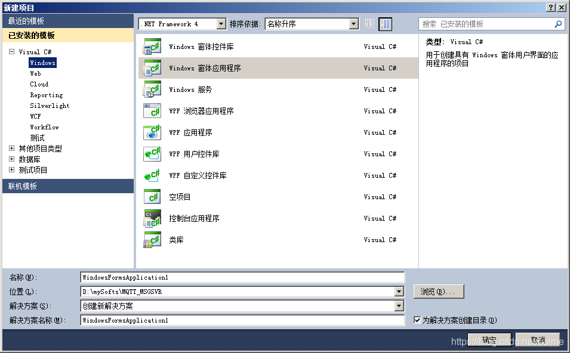Select the 空项目 template icon
This screenshot has width=570, height=353.
(153, 197)
